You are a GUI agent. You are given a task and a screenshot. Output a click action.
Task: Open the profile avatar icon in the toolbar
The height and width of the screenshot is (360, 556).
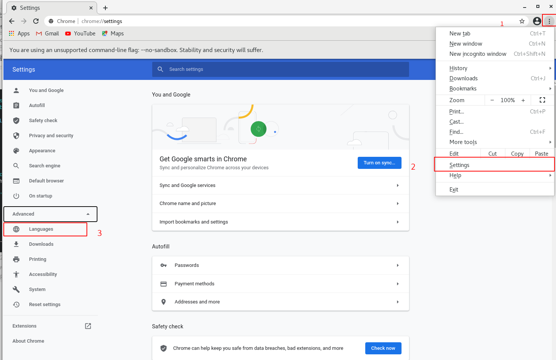tap(537, 21)
